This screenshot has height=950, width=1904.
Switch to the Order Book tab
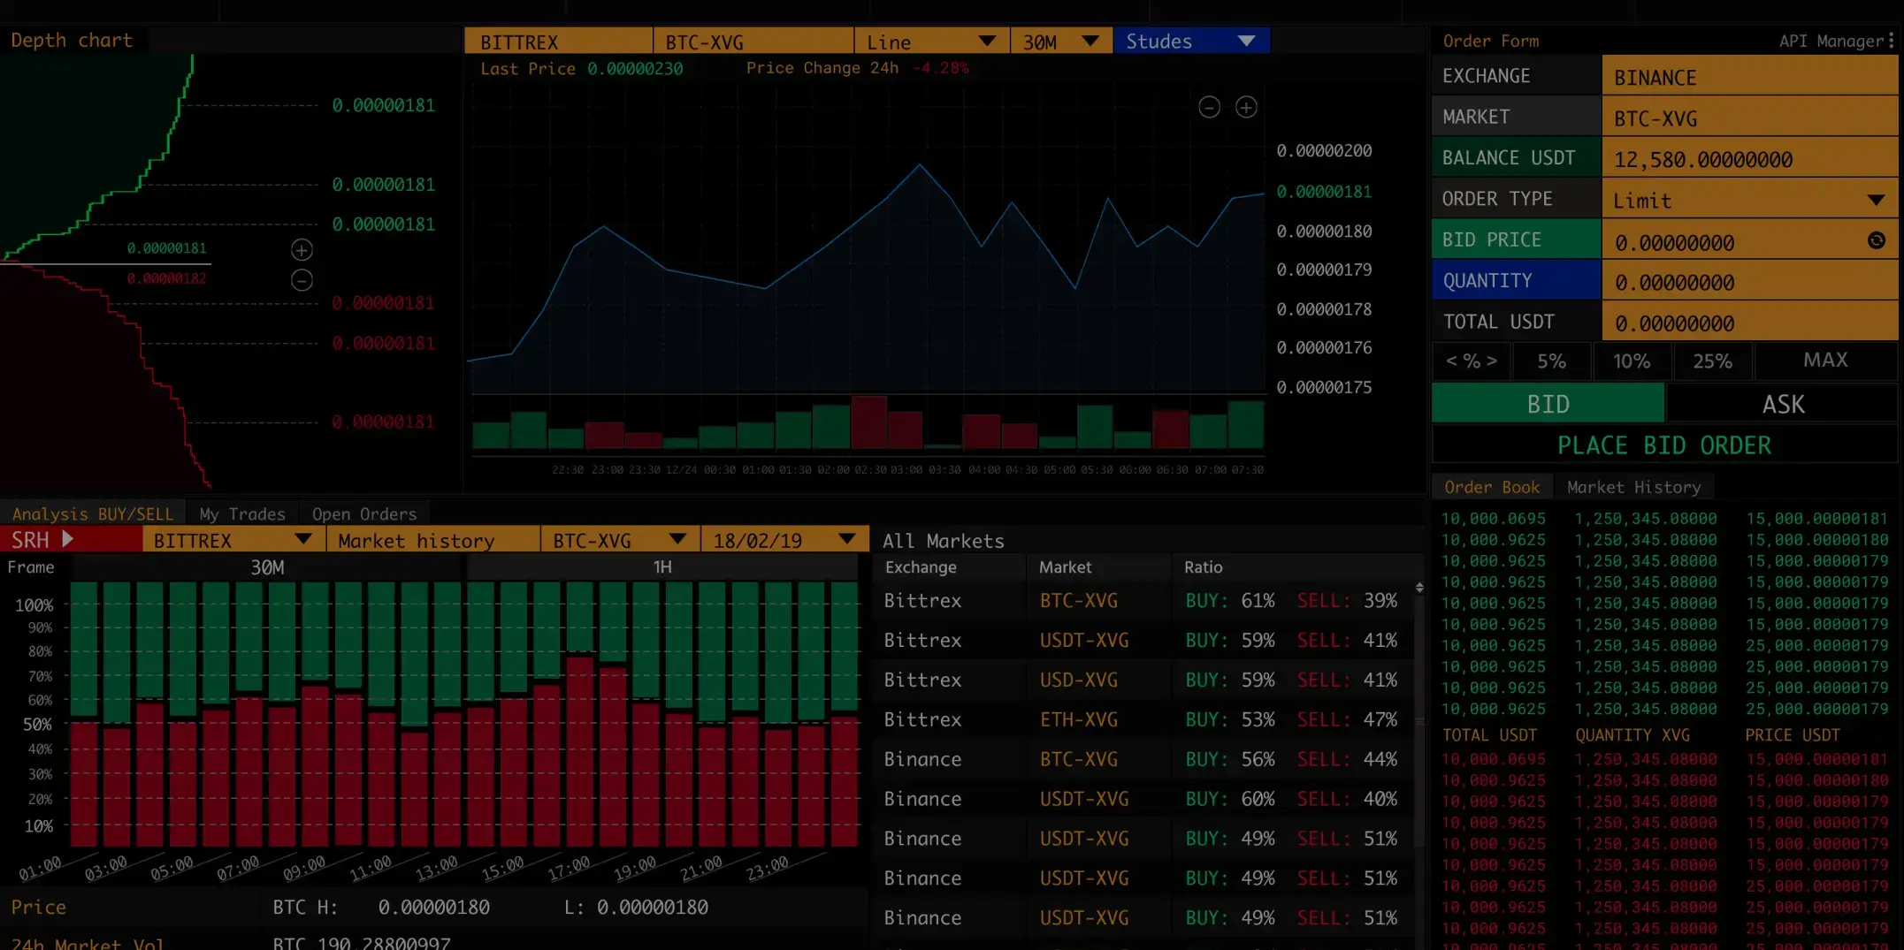pyautogui.click(x=1491, y=487)
